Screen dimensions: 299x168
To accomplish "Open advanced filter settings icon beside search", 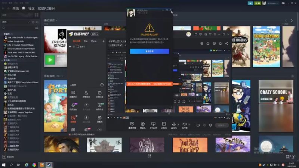I will 37,28.
